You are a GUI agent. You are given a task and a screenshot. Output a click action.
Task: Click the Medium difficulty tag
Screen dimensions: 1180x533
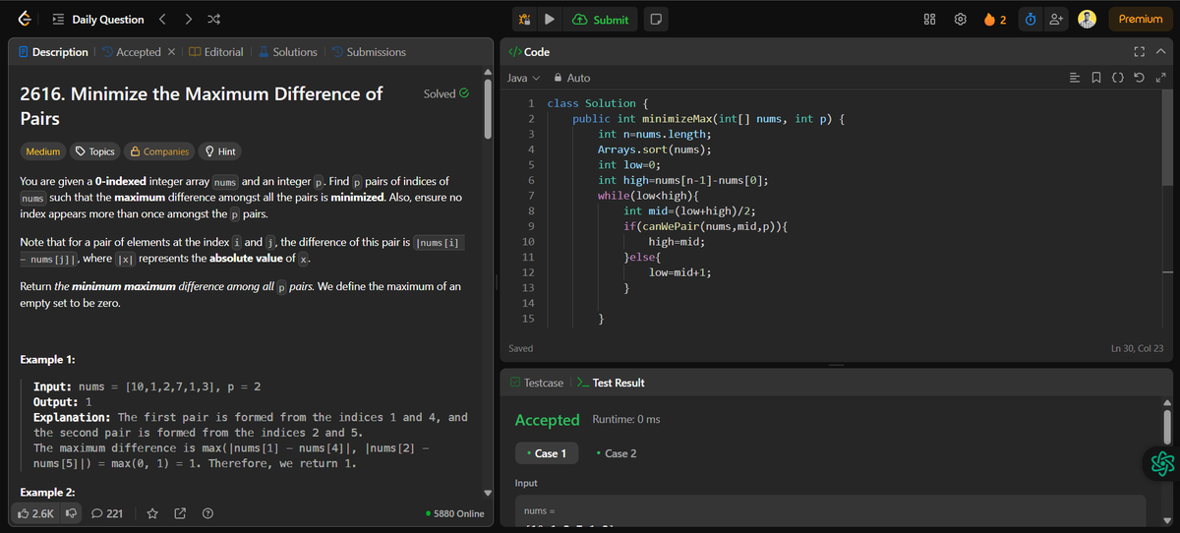click(x=42, y=151)
